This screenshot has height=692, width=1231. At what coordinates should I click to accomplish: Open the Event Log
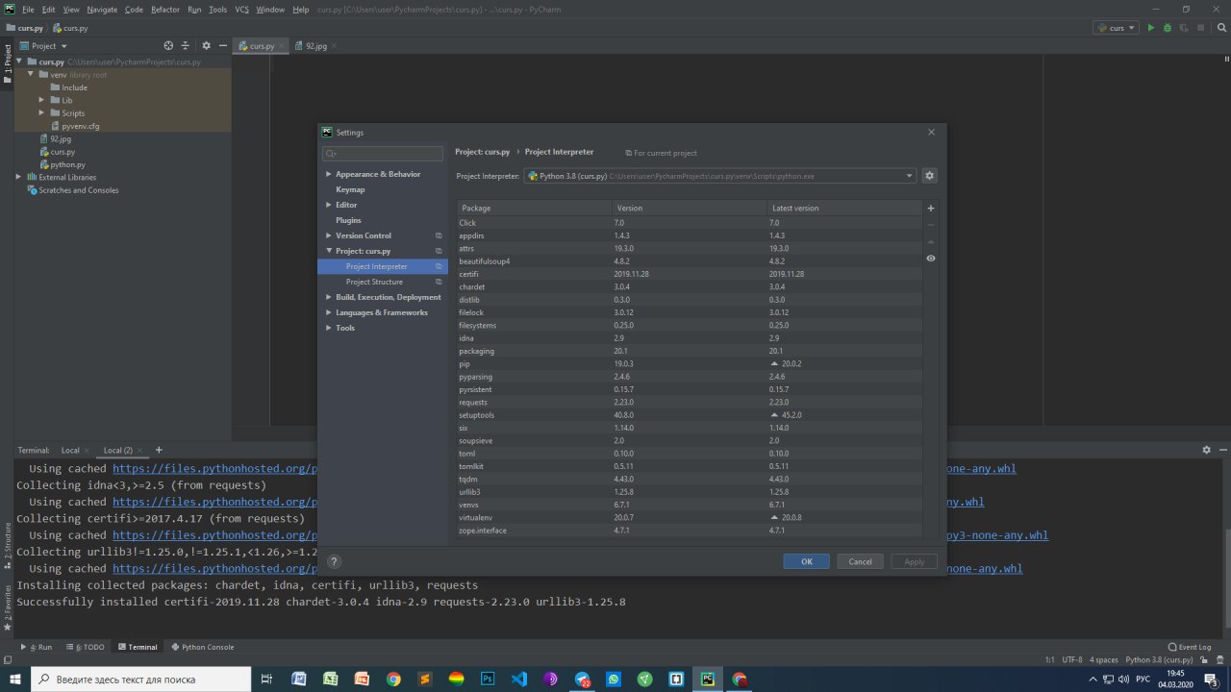(x=1190, y=647)
